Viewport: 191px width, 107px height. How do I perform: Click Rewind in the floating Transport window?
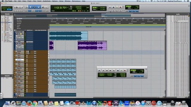click(107, 70)
